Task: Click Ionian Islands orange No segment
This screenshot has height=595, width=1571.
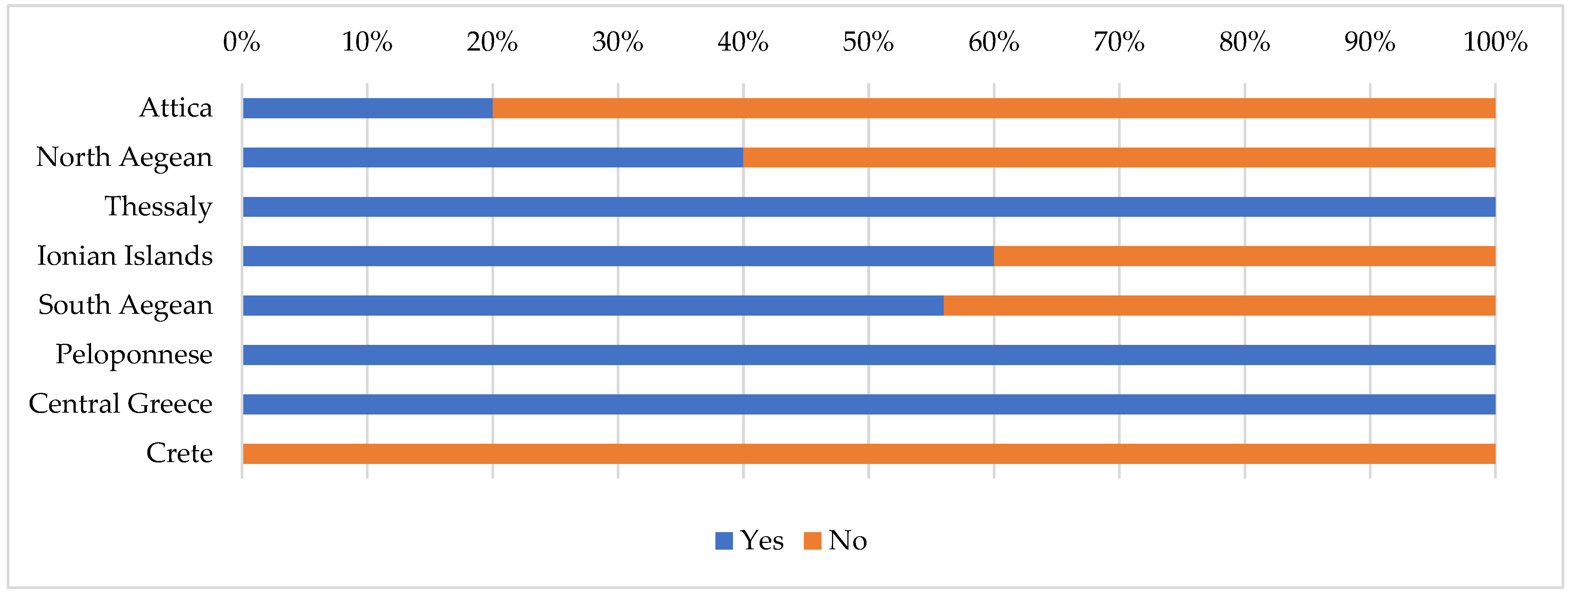Action: (1244, 256)
